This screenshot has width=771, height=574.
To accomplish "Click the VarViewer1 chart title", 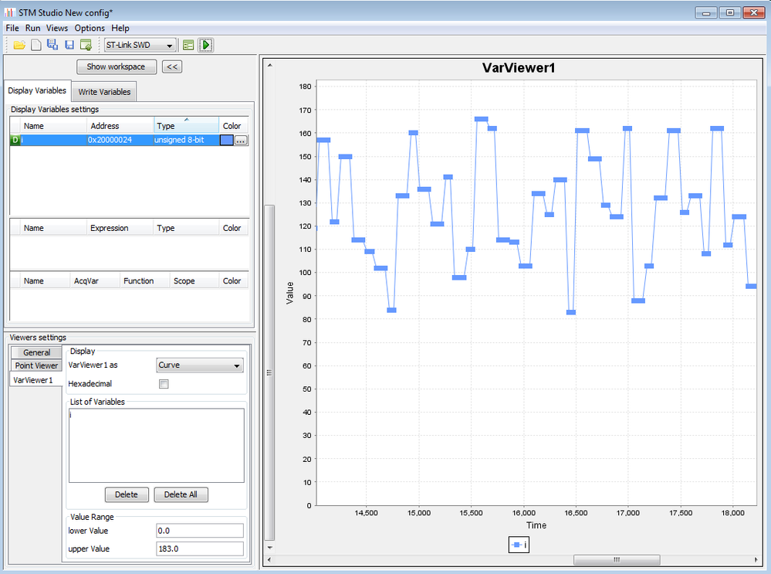I will tap(519, 68).
